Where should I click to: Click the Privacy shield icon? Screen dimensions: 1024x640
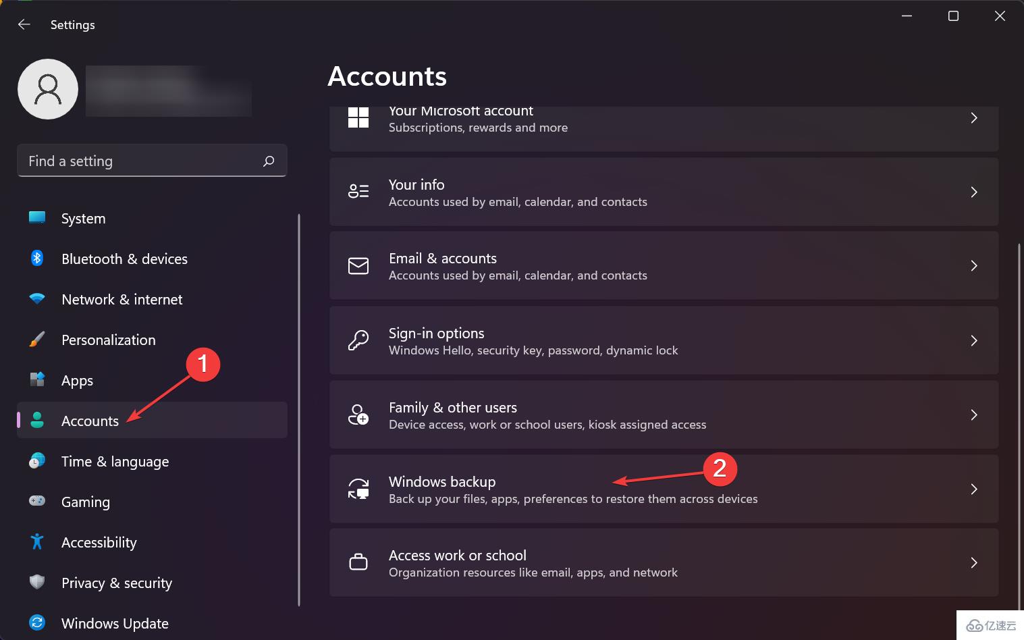[37, 582]
